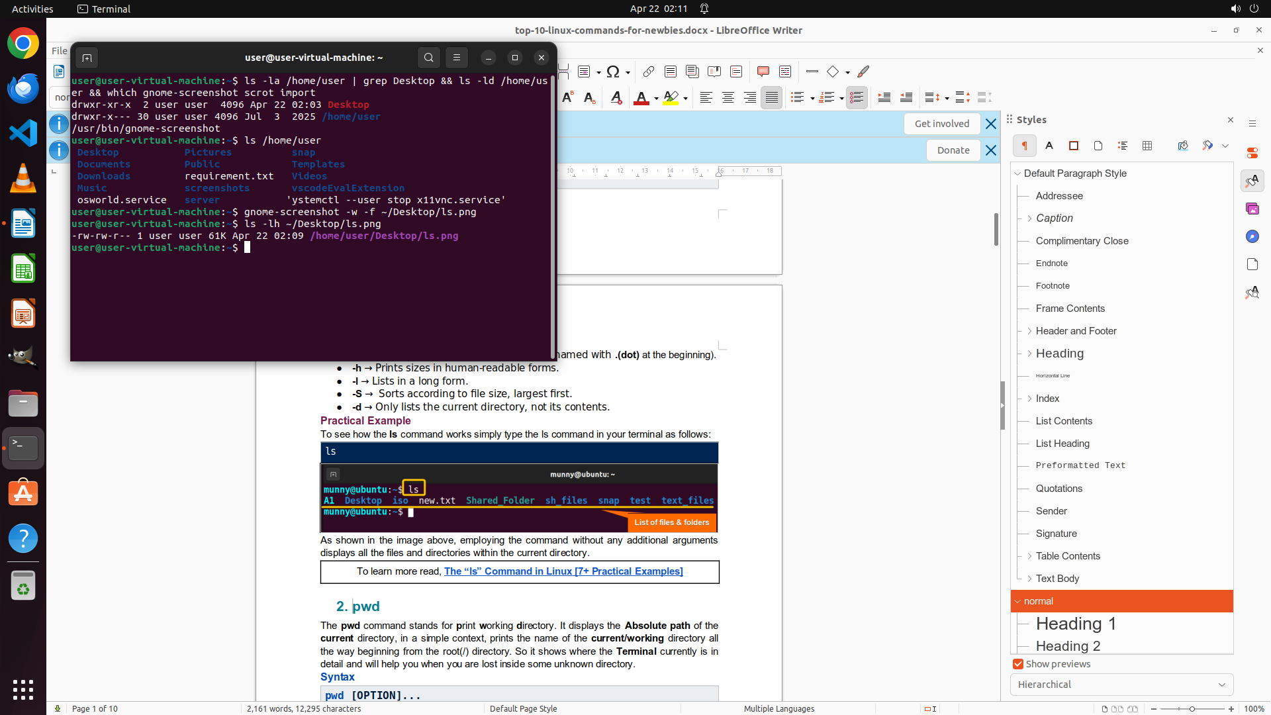Click the Clear Direct Formatting icon

point(616,98)
